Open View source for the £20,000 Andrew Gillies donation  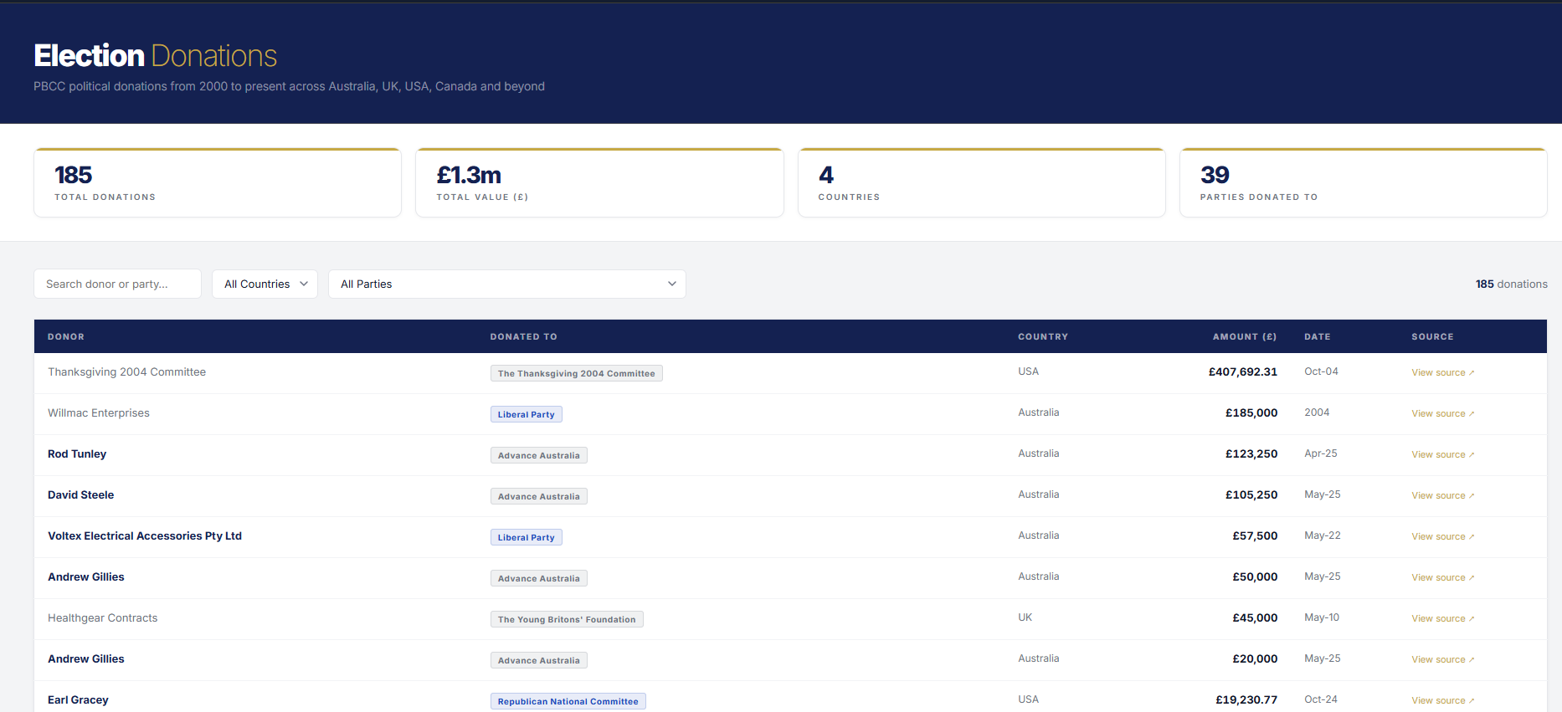tap(1442, 659)
